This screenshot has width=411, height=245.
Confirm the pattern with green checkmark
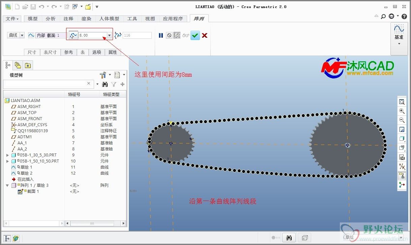pyautogui.click(x=195, y=35)
